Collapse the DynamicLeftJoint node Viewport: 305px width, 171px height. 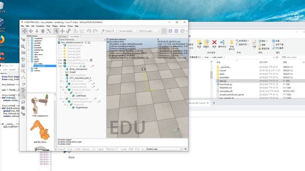tap(61, 87)
